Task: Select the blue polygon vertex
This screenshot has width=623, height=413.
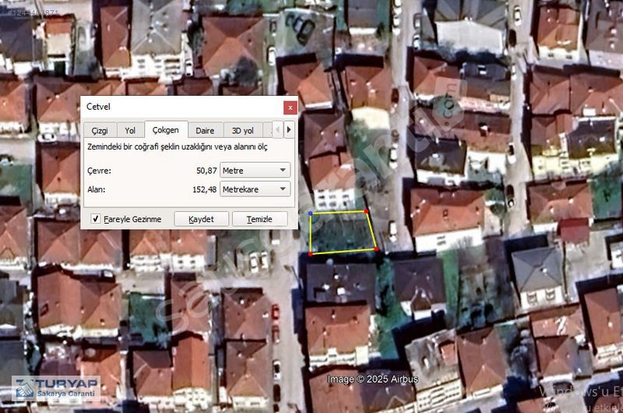Action: point(310,213)
